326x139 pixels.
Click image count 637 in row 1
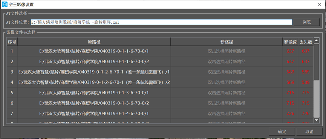pyautogui.click(x=290, y=51)
